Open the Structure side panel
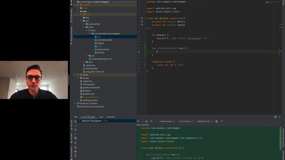 tap(71, 124)
